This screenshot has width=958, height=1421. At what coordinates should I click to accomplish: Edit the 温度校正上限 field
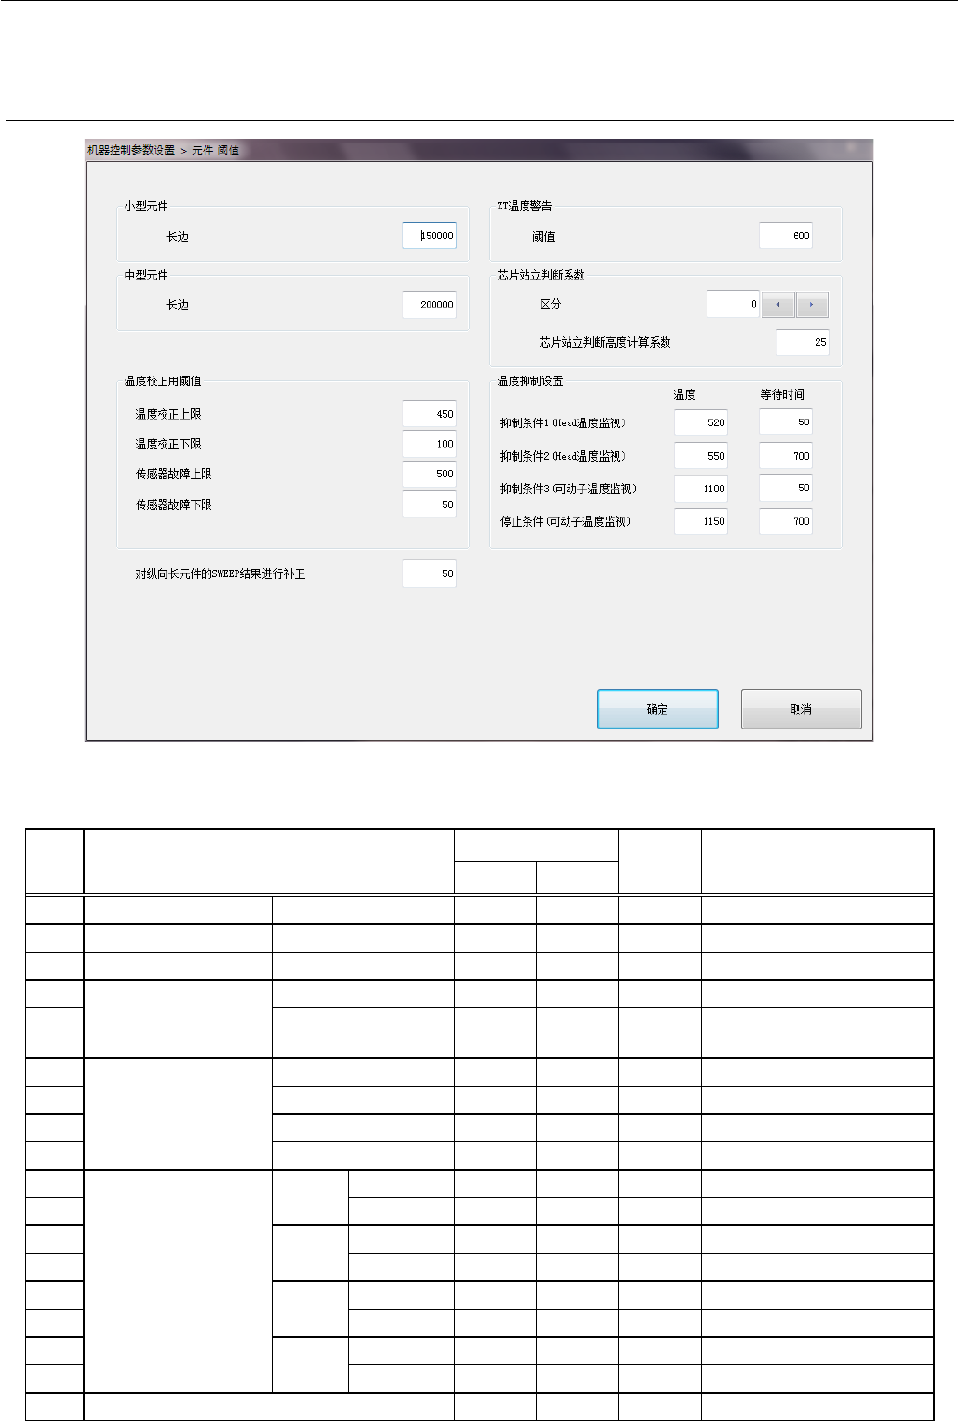coord(430,414)
